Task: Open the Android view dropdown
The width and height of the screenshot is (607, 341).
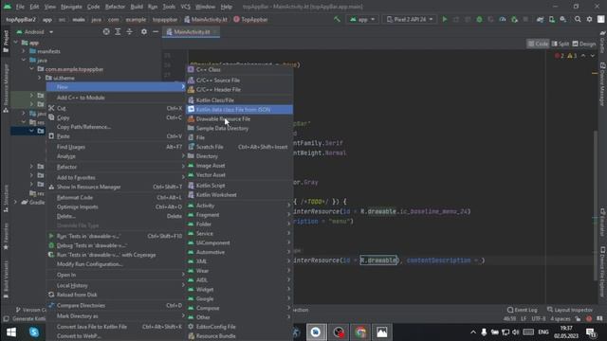Action: (x=35, y=31)
